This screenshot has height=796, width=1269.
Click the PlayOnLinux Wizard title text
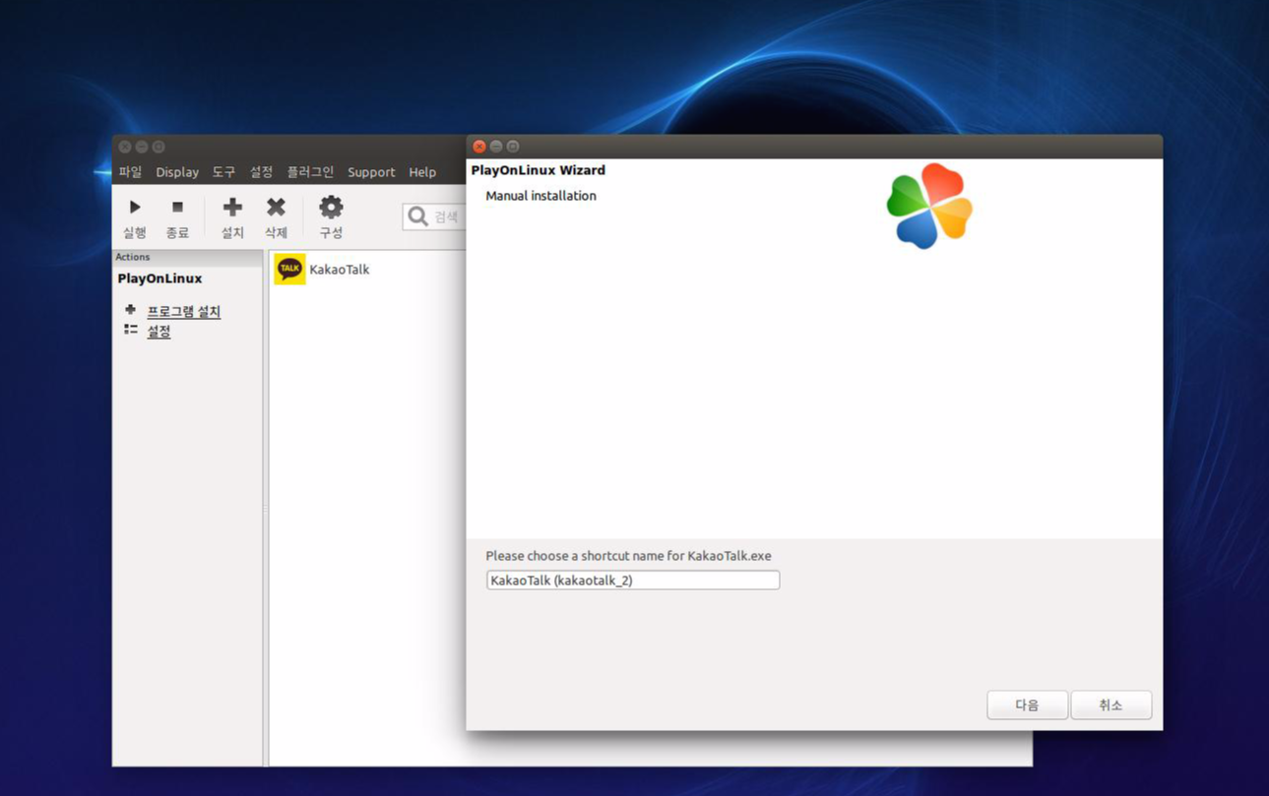point(539,170)
